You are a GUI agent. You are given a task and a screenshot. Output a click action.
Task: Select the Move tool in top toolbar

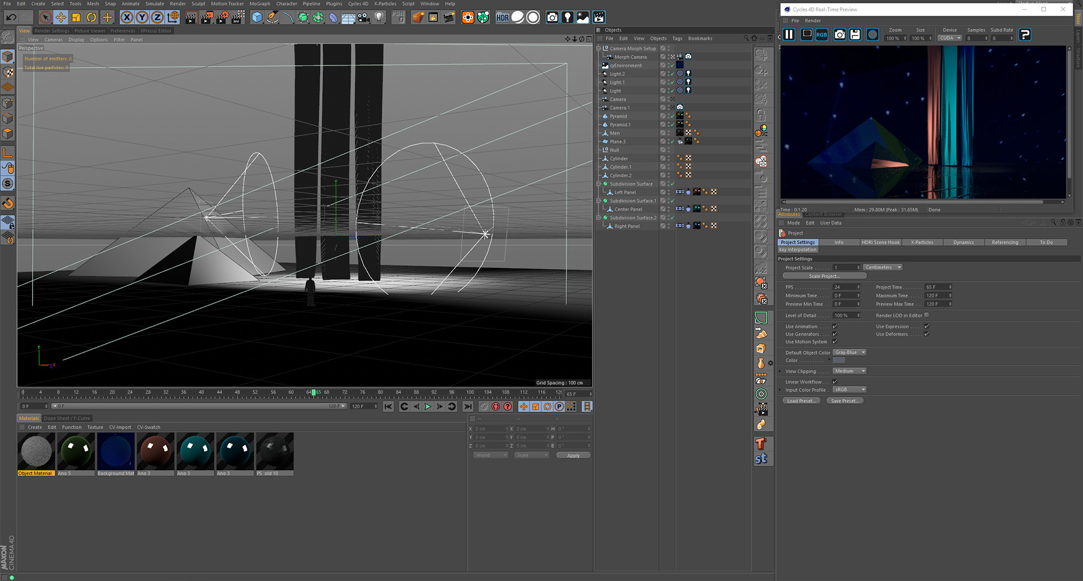[x=61, y=17]
